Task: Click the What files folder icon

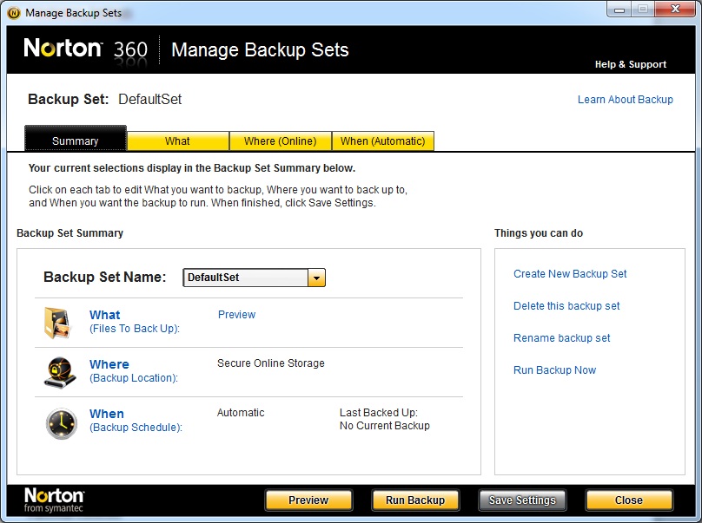Action: (x=57, y=323)
